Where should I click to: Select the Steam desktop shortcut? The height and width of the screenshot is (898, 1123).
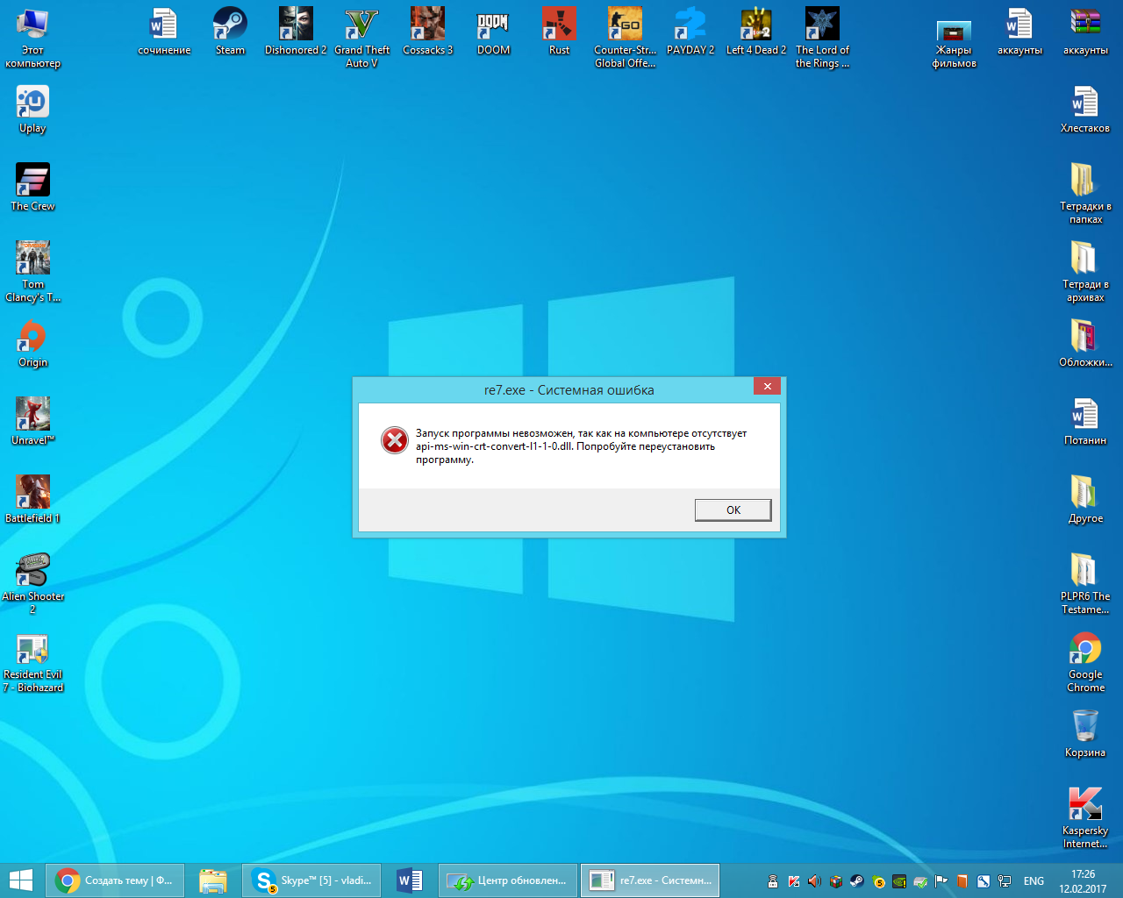pos(230,32)
